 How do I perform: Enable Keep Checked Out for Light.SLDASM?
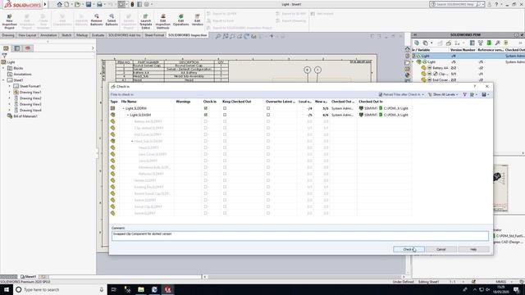tap(225, 115)
